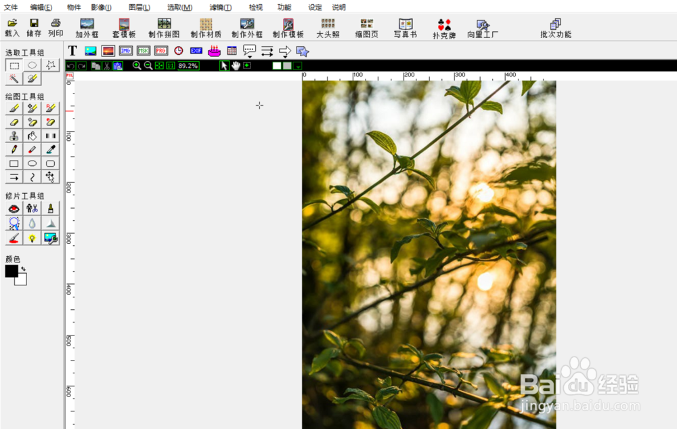Swap foreground and background colors
677x429 pixels.
click(x=23, y=269)
